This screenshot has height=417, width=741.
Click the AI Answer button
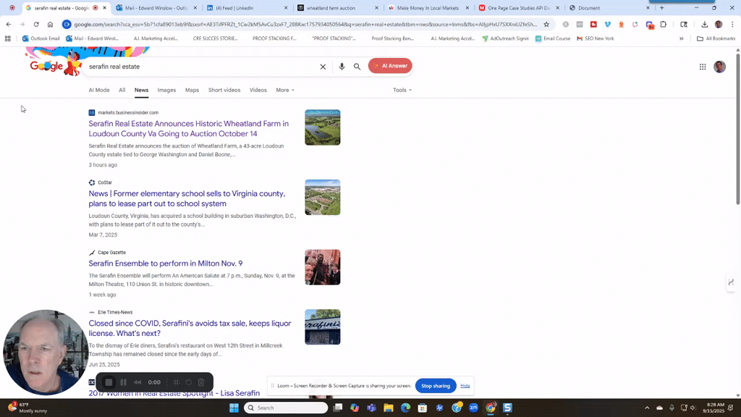pyautogui.click(x=390, y=66)
